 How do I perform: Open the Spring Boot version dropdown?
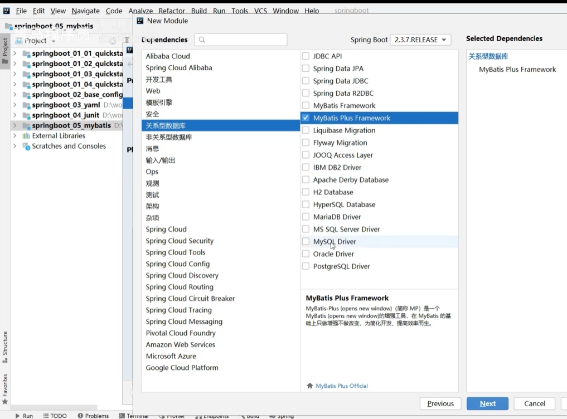420,40
